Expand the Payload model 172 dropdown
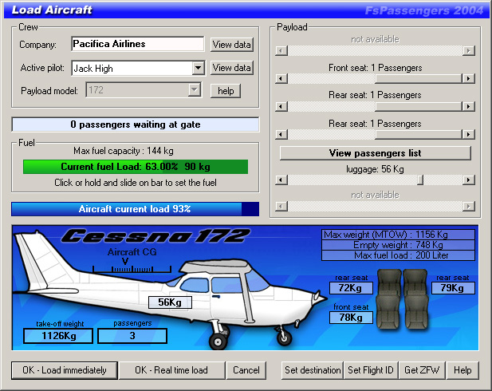The width and height of the screenshot is (492, 391). [195, 90]
